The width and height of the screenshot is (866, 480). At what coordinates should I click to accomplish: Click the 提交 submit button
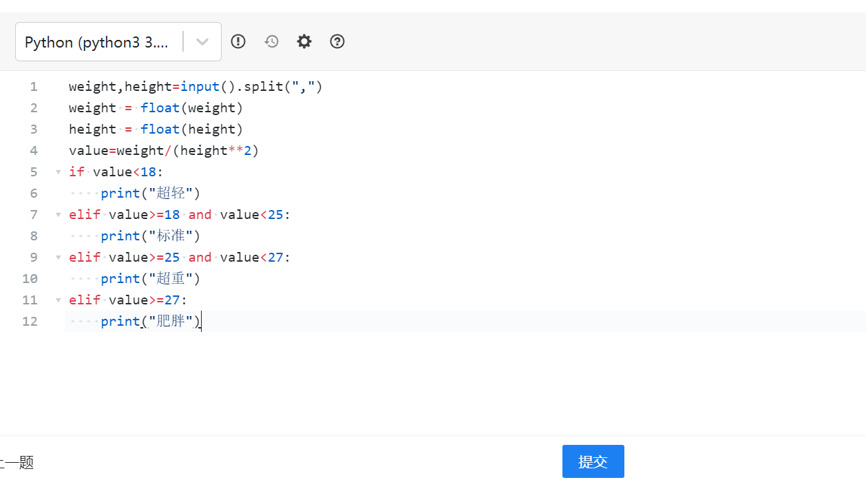(593, 461)
